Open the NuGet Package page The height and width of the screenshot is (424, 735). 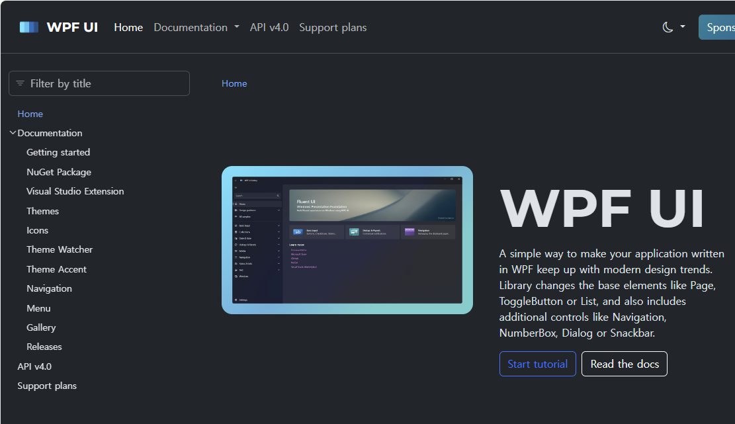click(x=59, y=172)
